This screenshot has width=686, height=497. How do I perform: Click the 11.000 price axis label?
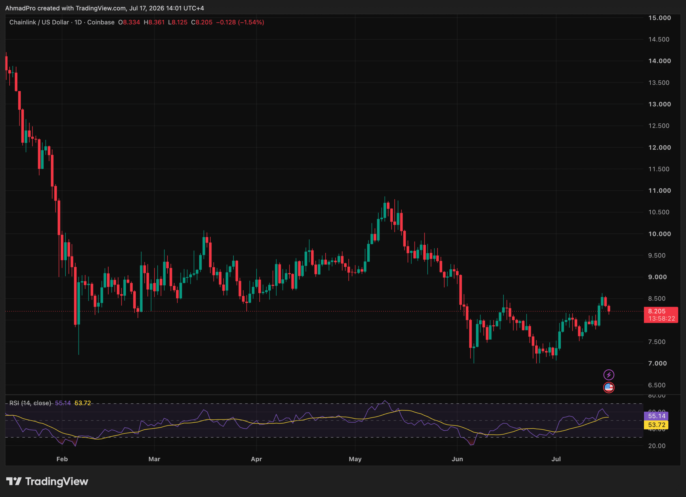[x=659, y=191]
